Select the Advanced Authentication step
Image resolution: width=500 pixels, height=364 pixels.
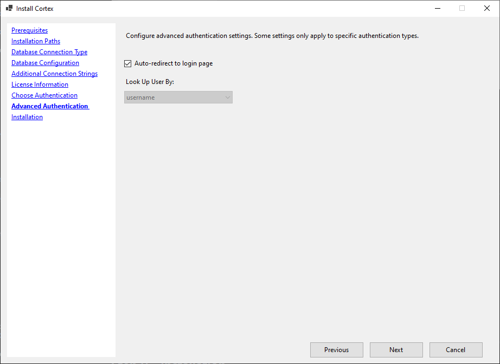point(49,106)
